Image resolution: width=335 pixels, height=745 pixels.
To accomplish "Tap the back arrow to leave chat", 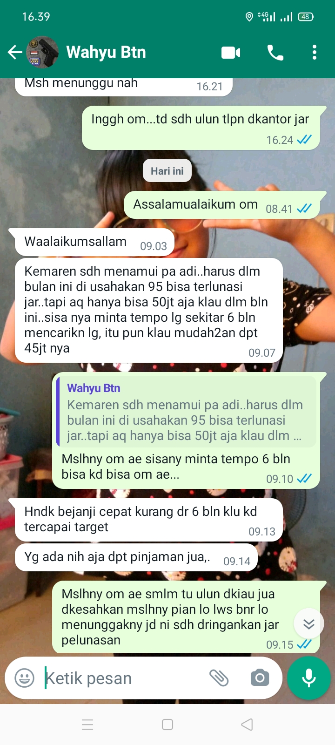I will point(15,52).
